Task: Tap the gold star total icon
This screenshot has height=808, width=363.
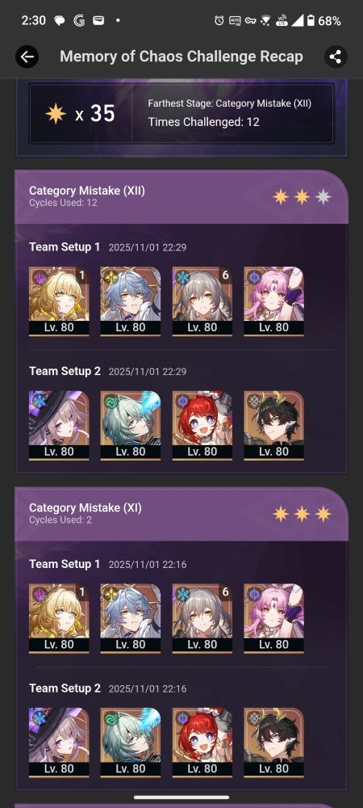Action: click(x=56, y=113)
